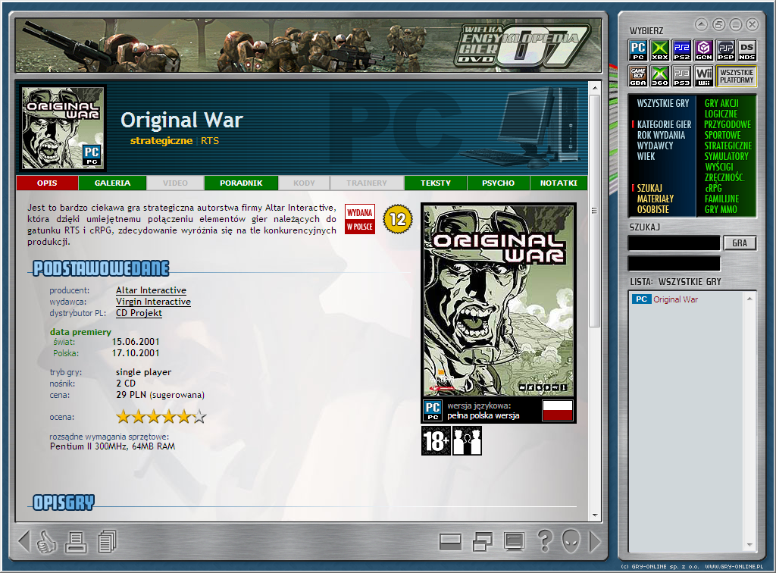Click the split-panel view icon
The width and height of the screenshot is (776, 573).
(x=450, y=542)
